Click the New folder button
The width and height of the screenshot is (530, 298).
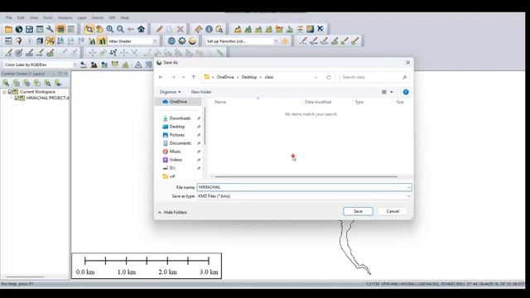201,92
